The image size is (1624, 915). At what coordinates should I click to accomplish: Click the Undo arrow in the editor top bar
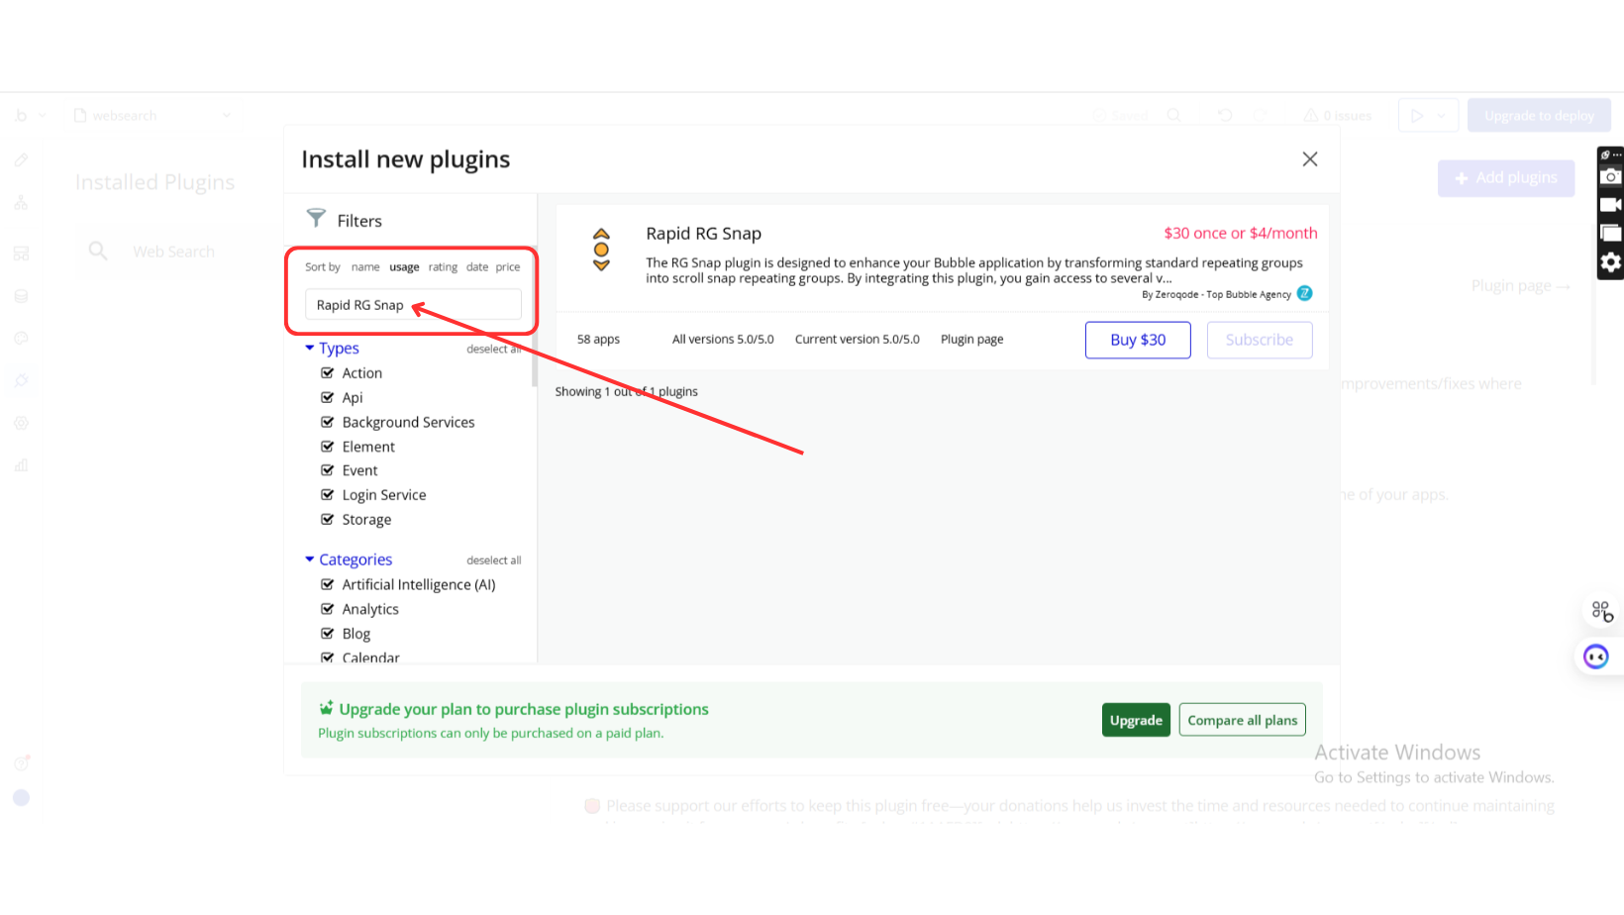[x=1225, y=115]
